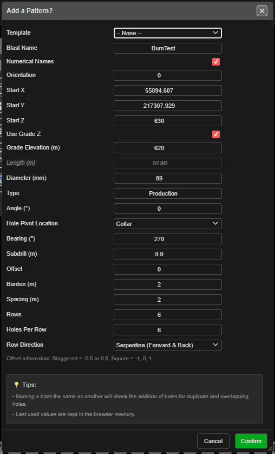Click the Offset input field
This screenshot has height=454, width=275.
tap(168, 269)
